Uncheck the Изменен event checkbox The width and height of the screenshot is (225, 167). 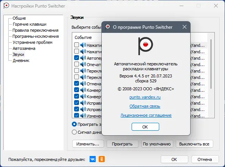click(x=76, y=115)
